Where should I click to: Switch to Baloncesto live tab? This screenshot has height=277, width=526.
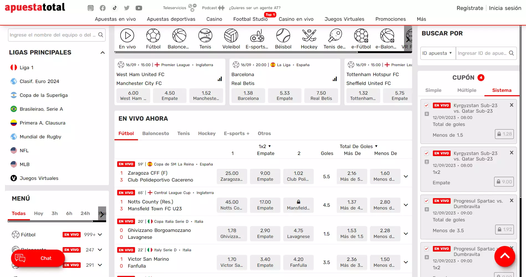pos(155,133)
